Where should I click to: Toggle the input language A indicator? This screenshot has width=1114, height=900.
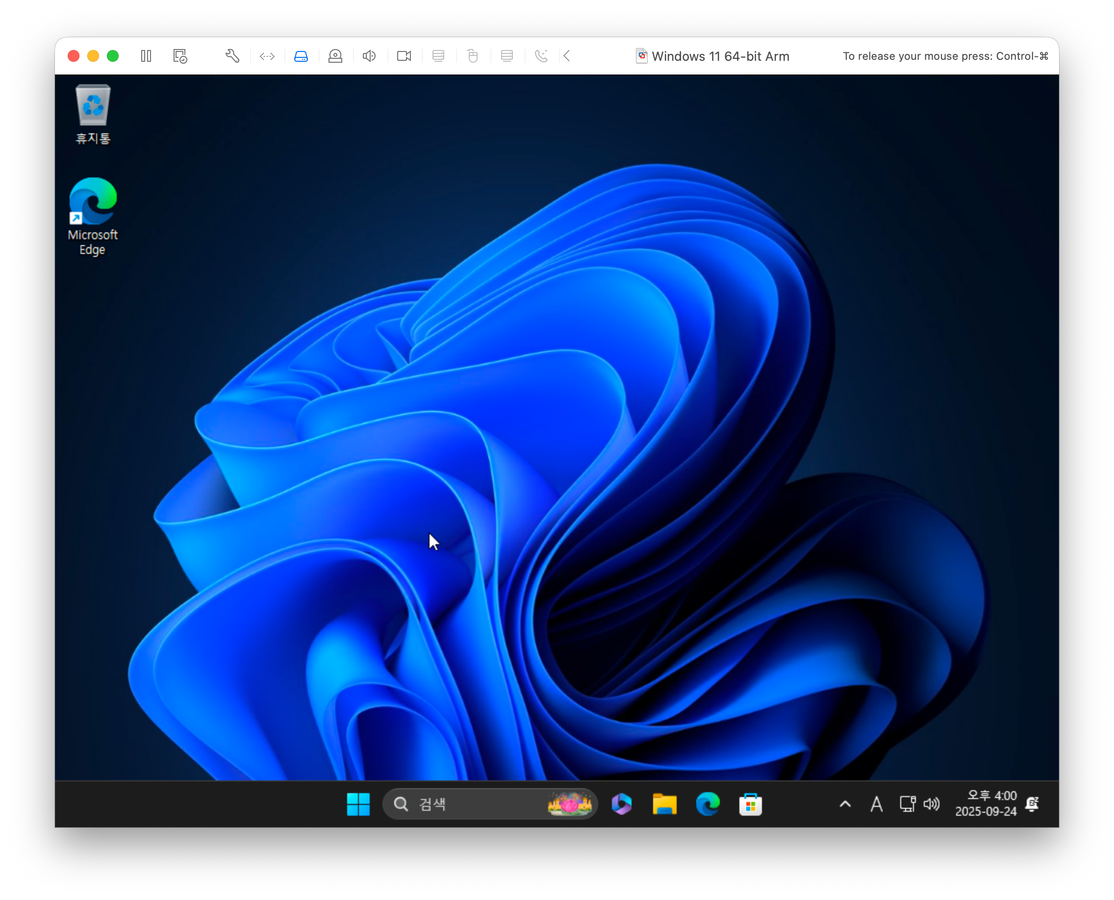click(877, 804)
